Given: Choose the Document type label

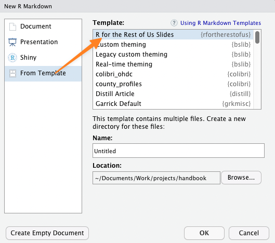Looking at the screenshot, I should click(x=35, y=26).
